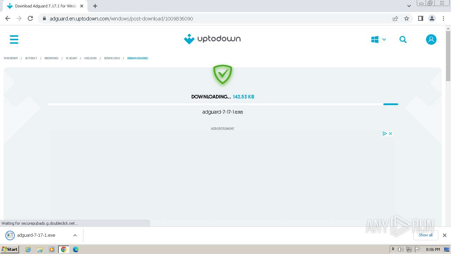Screen dimensions: 451x254
Task: Toggle the Chrome side panel
Action: 420,18
